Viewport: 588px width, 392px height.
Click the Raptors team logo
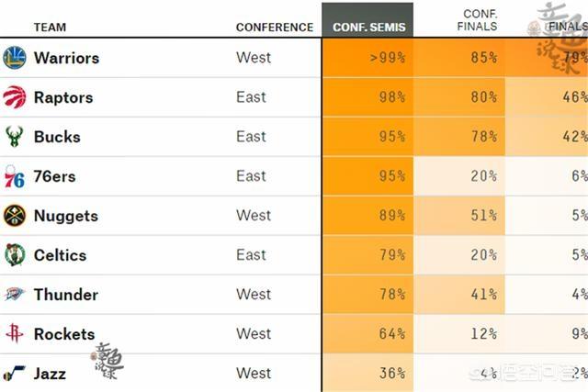(15, 97)
